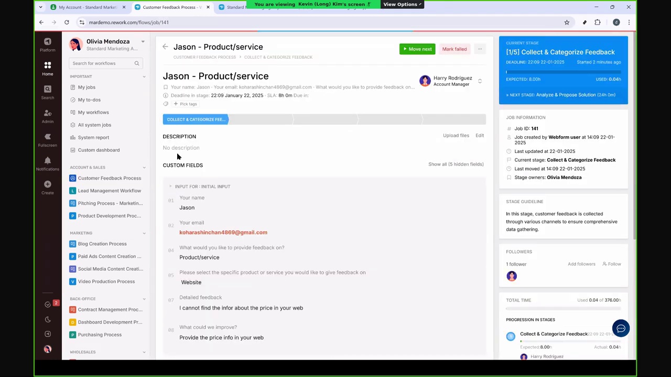
Task: Click the email koharashinchan4869@gmail.com
Action: [223, 232]
